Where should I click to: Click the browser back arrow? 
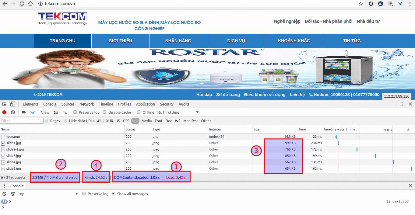tap(5, 4)
